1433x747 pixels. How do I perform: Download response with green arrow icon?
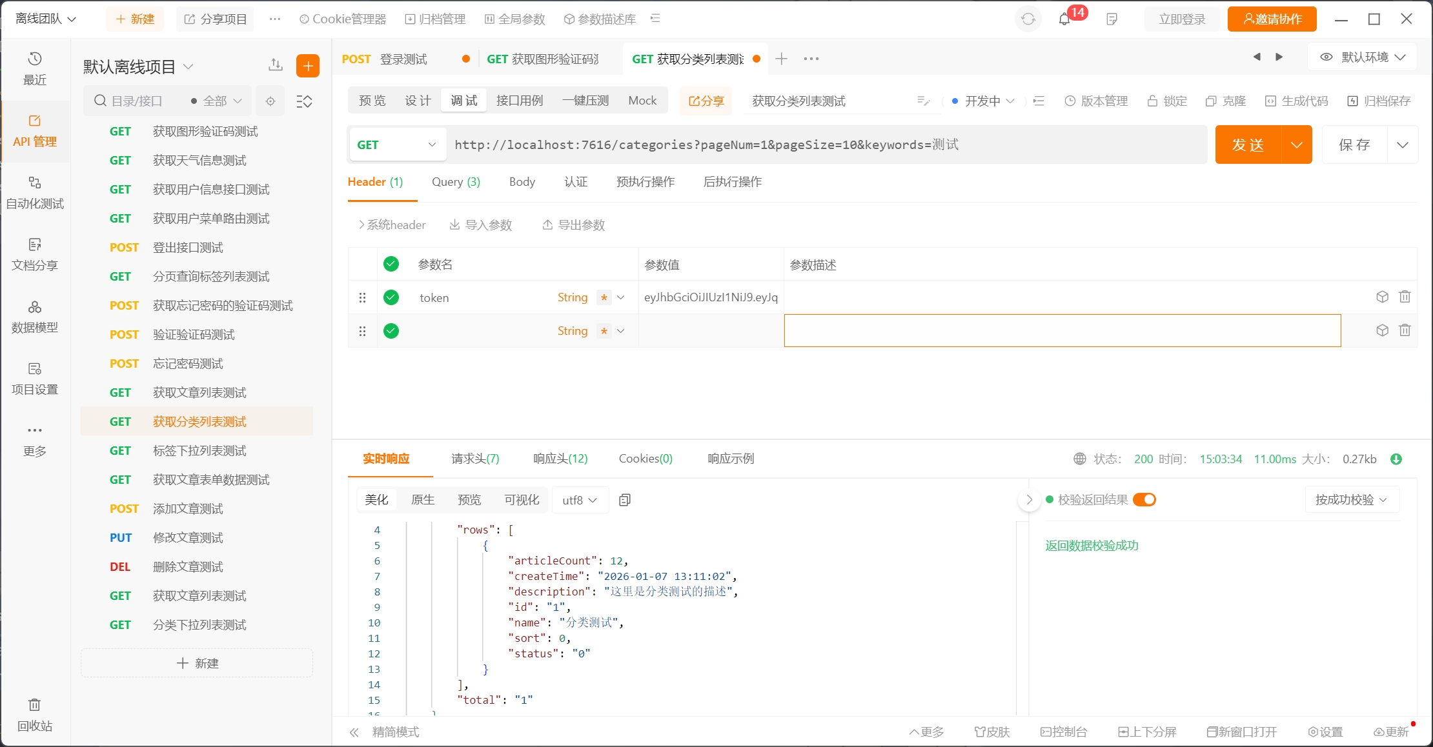(x=1396, y=459)
